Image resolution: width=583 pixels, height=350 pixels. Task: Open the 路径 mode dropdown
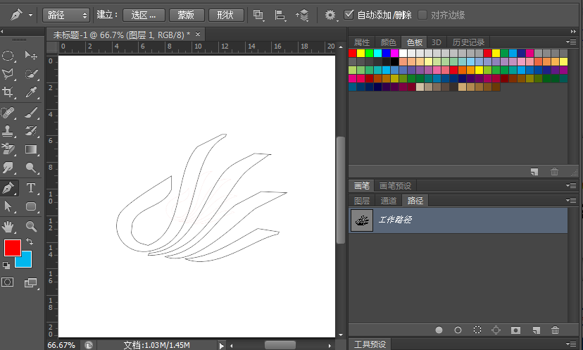[65, 15]
